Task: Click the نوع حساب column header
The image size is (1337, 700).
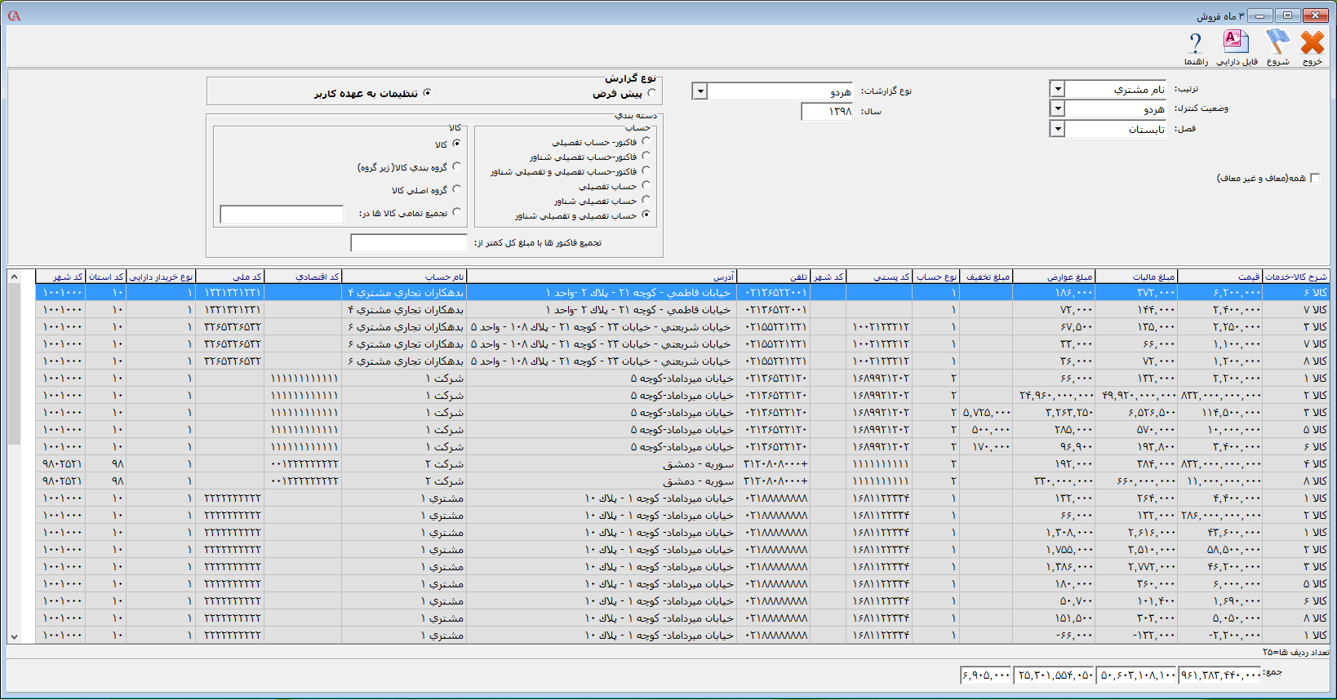Action: point(935,277)
